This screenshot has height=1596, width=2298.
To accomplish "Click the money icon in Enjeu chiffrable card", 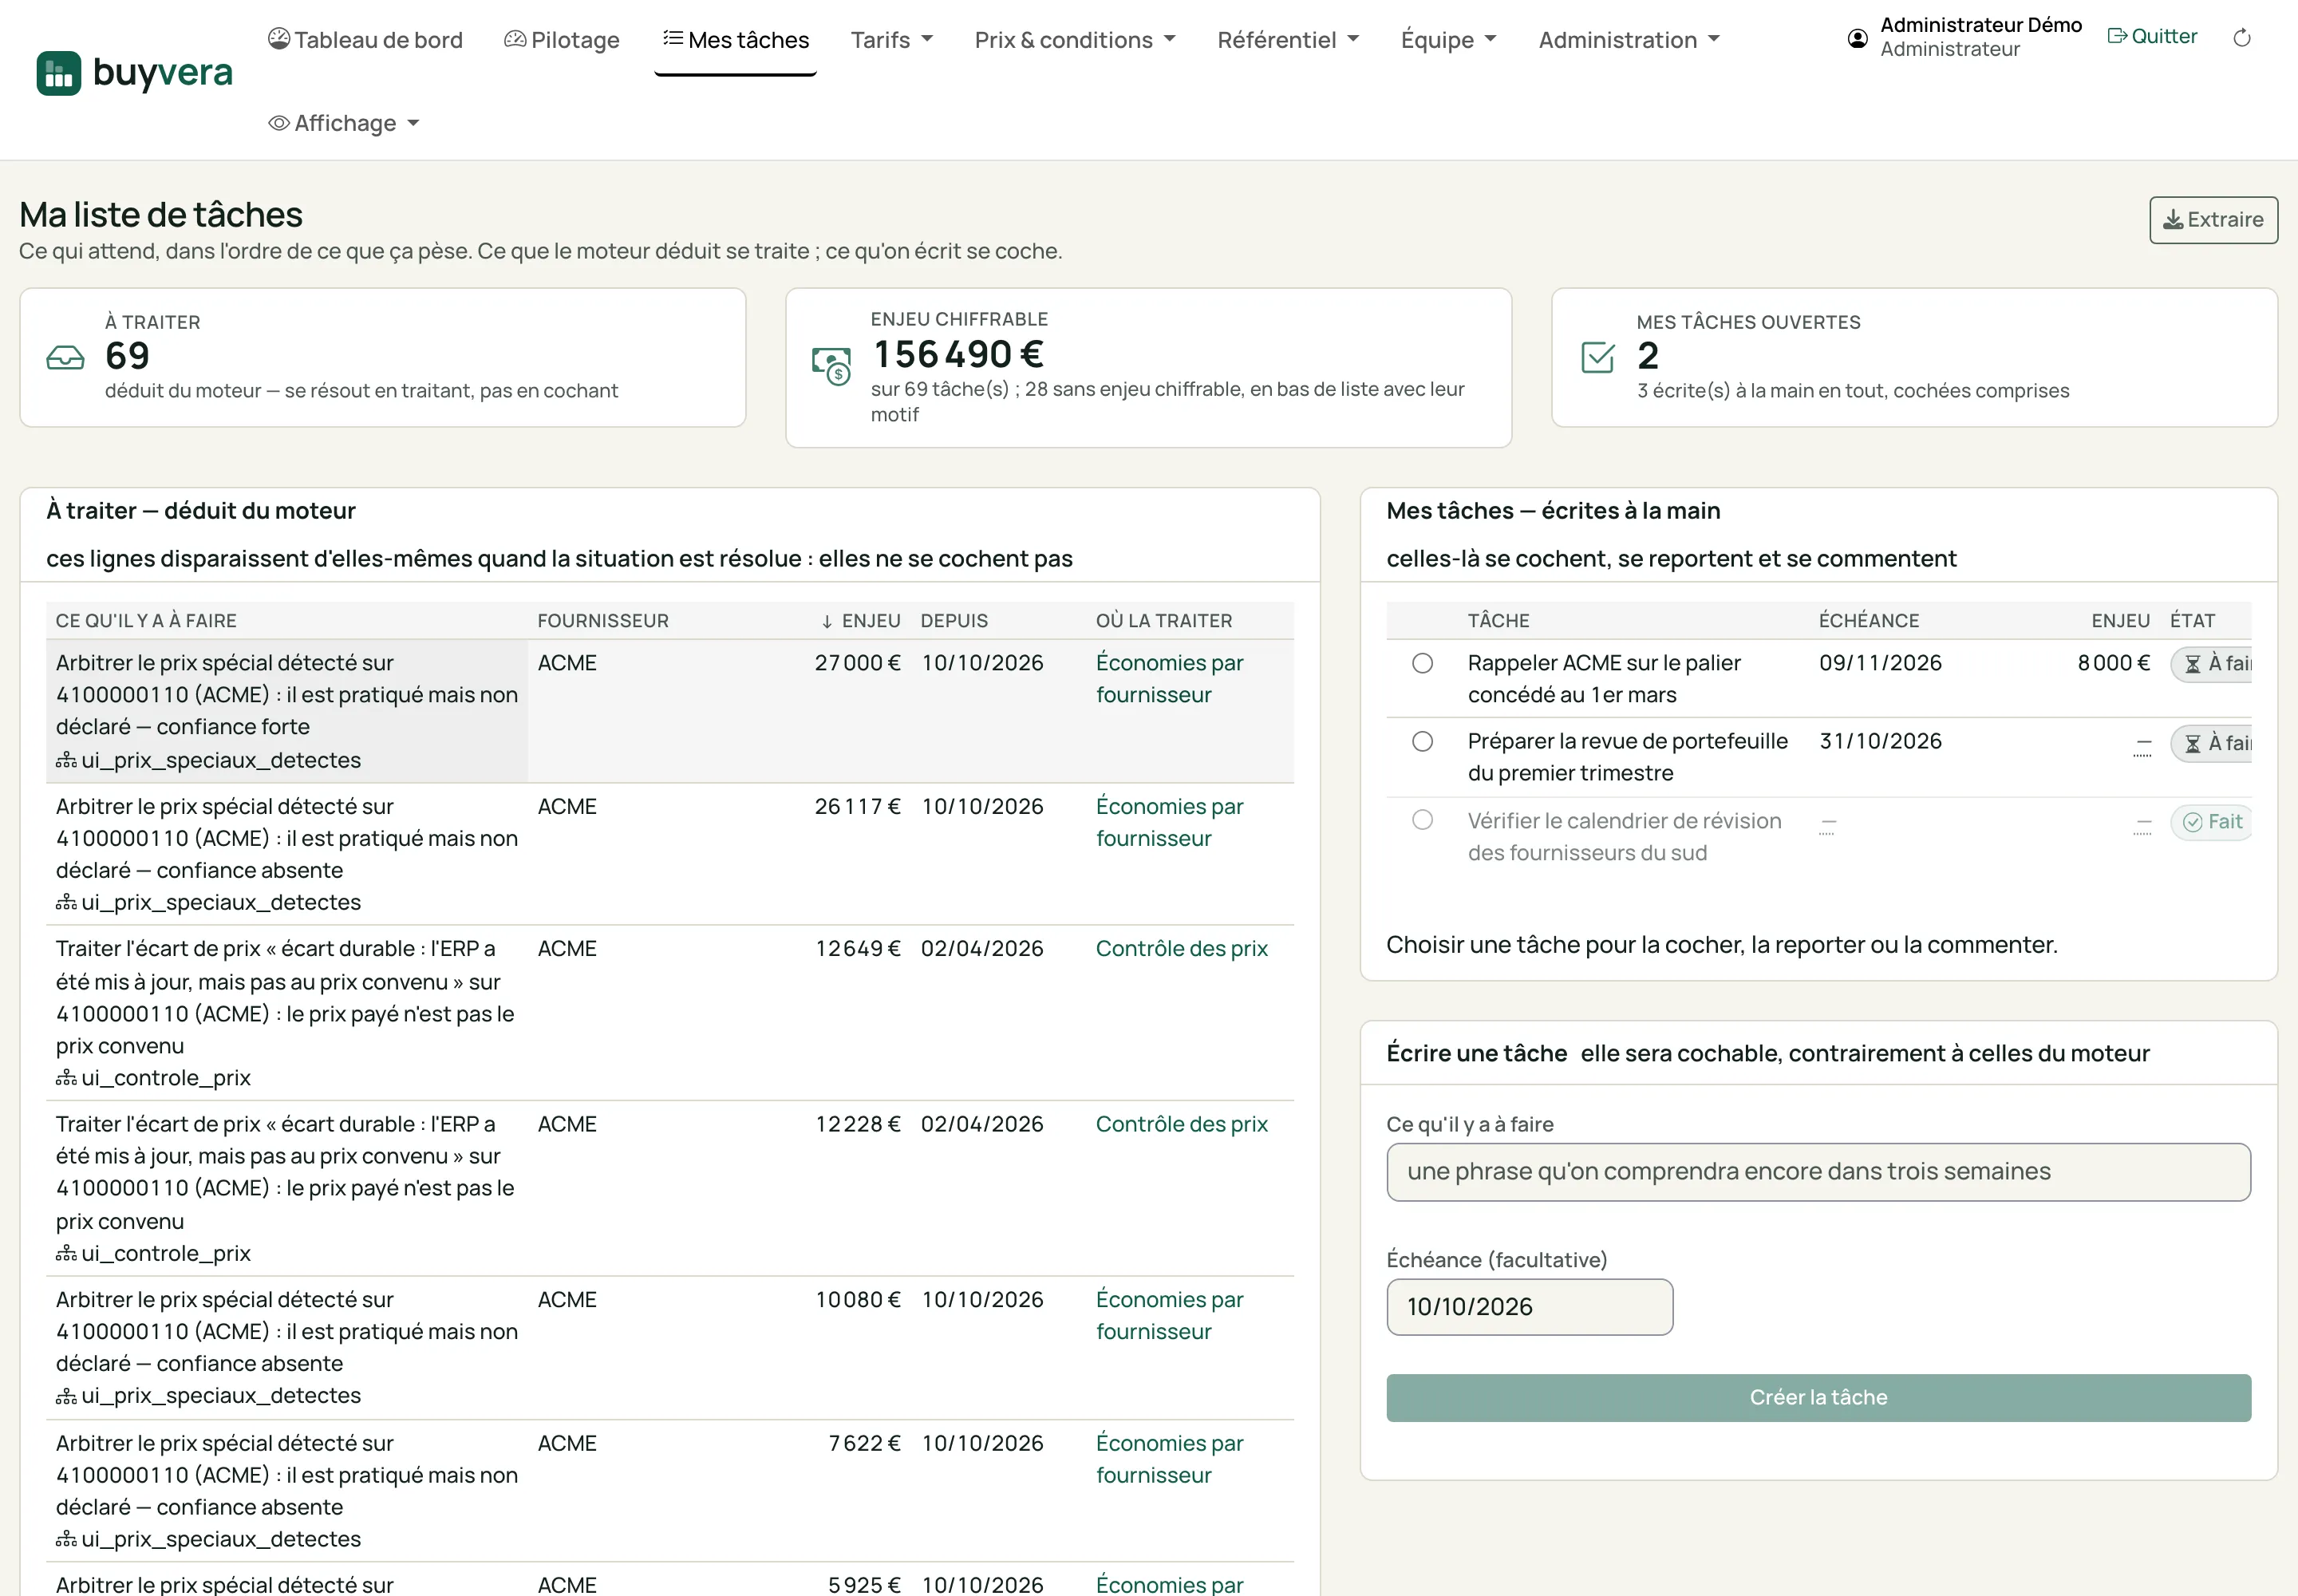I will tap(831, 366).
